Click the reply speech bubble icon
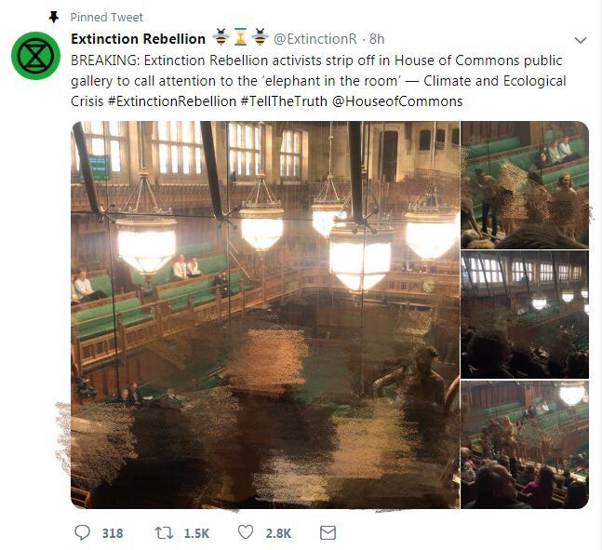The image size is (602, 550). (82, 532)
